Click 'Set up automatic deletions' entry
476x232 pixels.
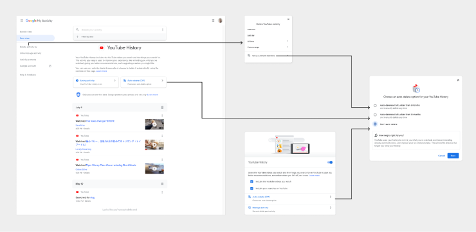coord(263,55)
